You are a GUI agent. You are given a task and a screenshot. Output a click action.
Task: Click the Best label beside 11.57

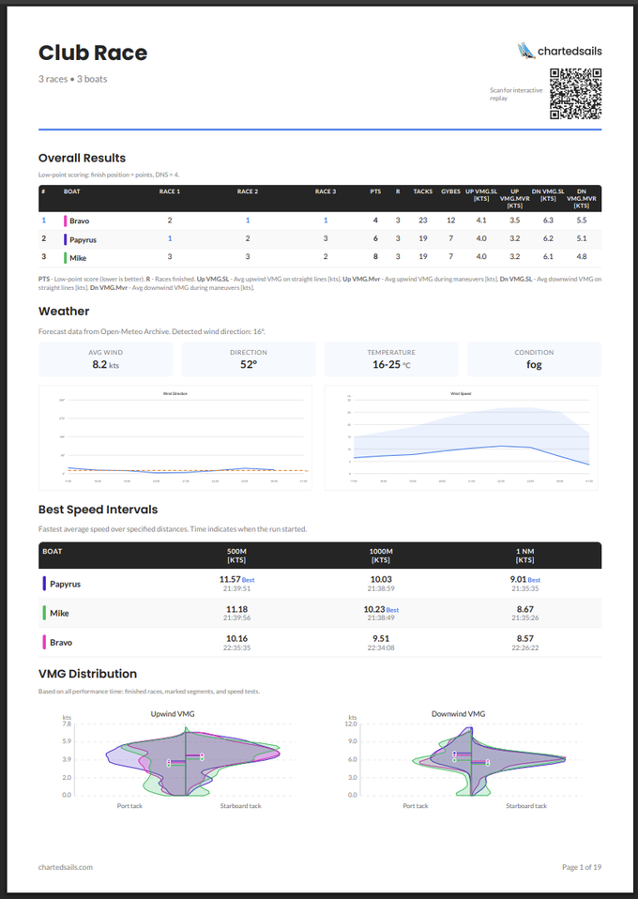pyautogui.click(x=248, y=581)
